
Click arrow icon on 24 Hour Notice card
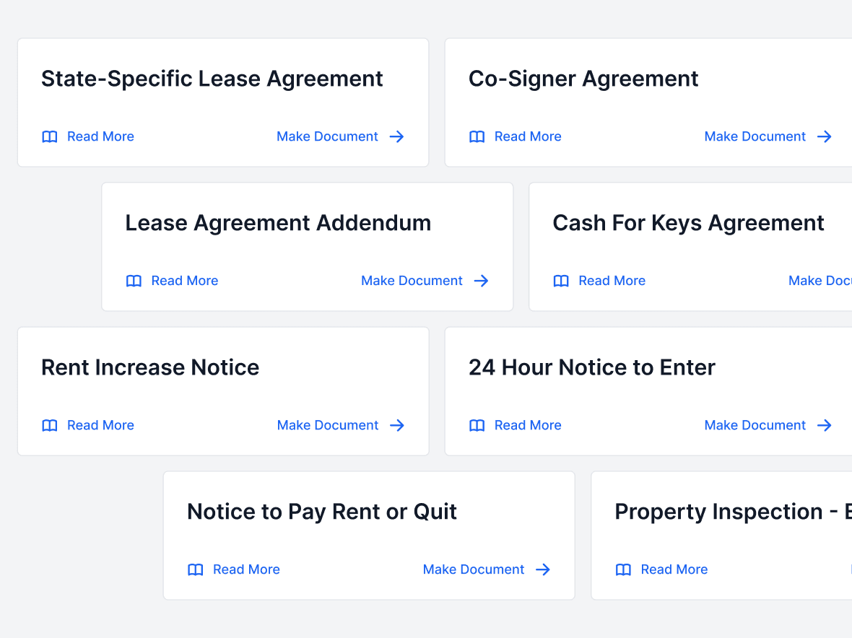coord(825,426)
